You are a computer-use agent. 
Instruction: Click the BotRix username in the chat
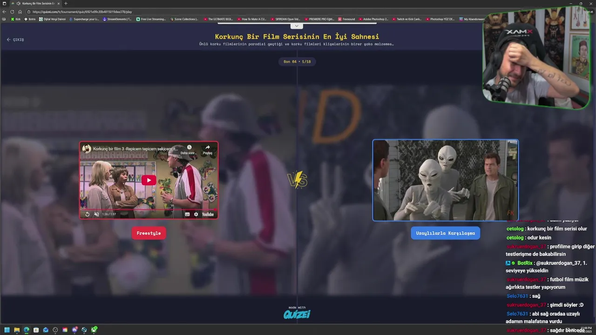[525, 263]
